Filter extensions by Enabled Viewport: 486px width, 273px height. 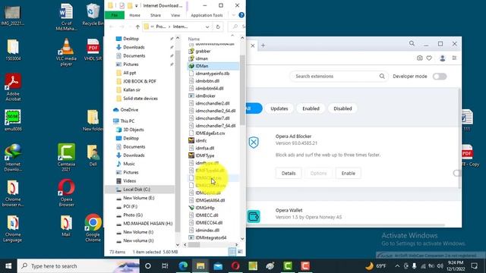point(311,108)
